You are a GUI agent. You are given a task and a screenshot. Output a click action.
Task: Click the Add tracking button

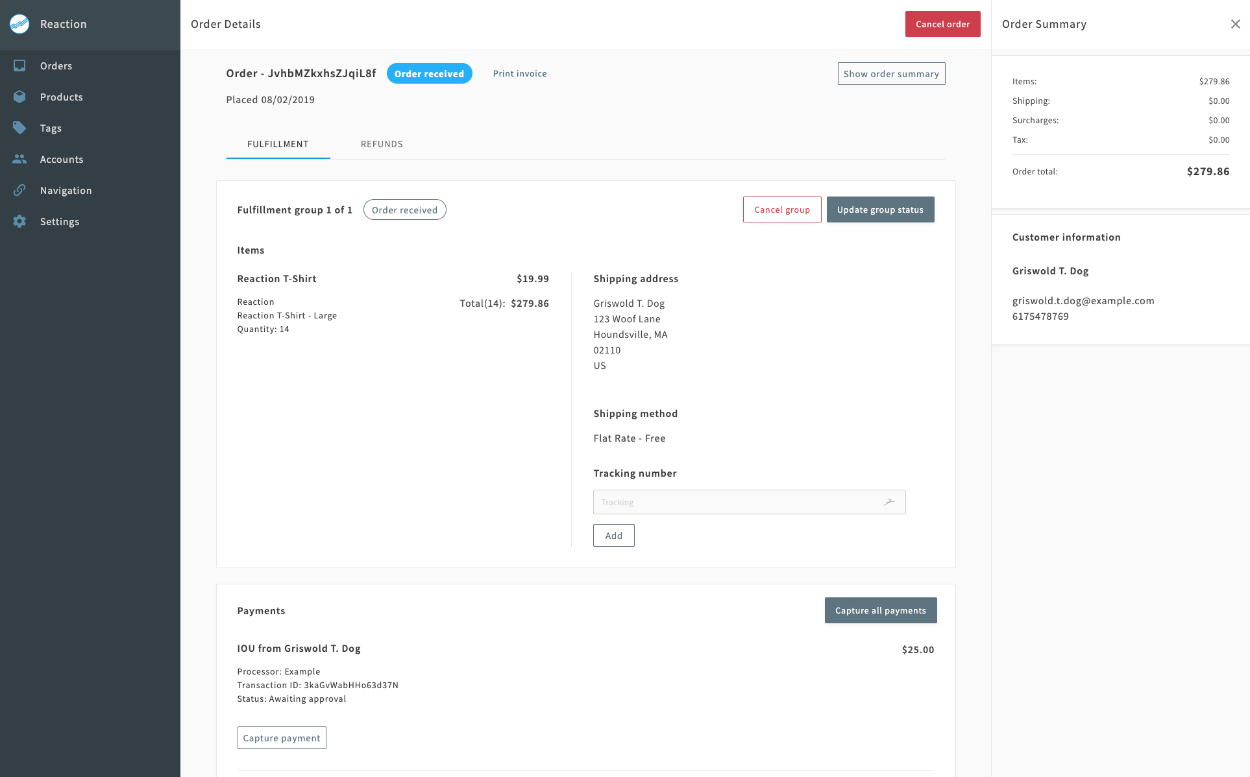click(x=613, y=536)
